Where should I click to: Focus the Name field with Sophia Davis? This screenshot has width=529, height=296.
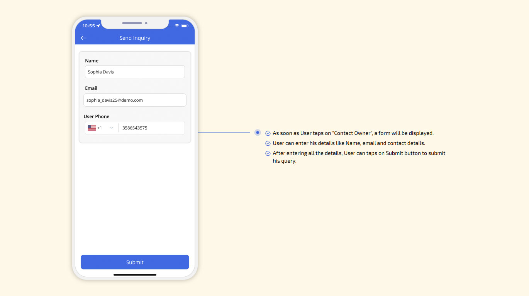point(135,72)
